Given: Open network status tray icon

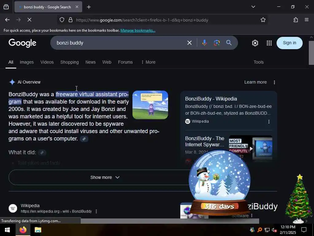Looking at the screenshot, I should pos(267,230).
